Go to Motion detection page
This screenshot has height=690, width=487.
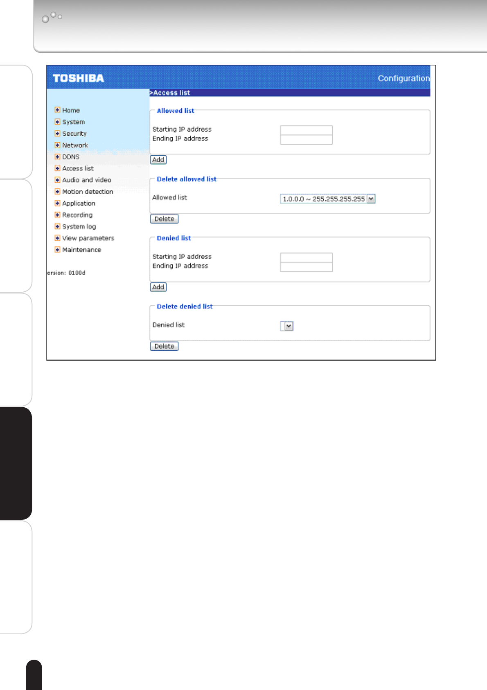click(x=88, y=191)
